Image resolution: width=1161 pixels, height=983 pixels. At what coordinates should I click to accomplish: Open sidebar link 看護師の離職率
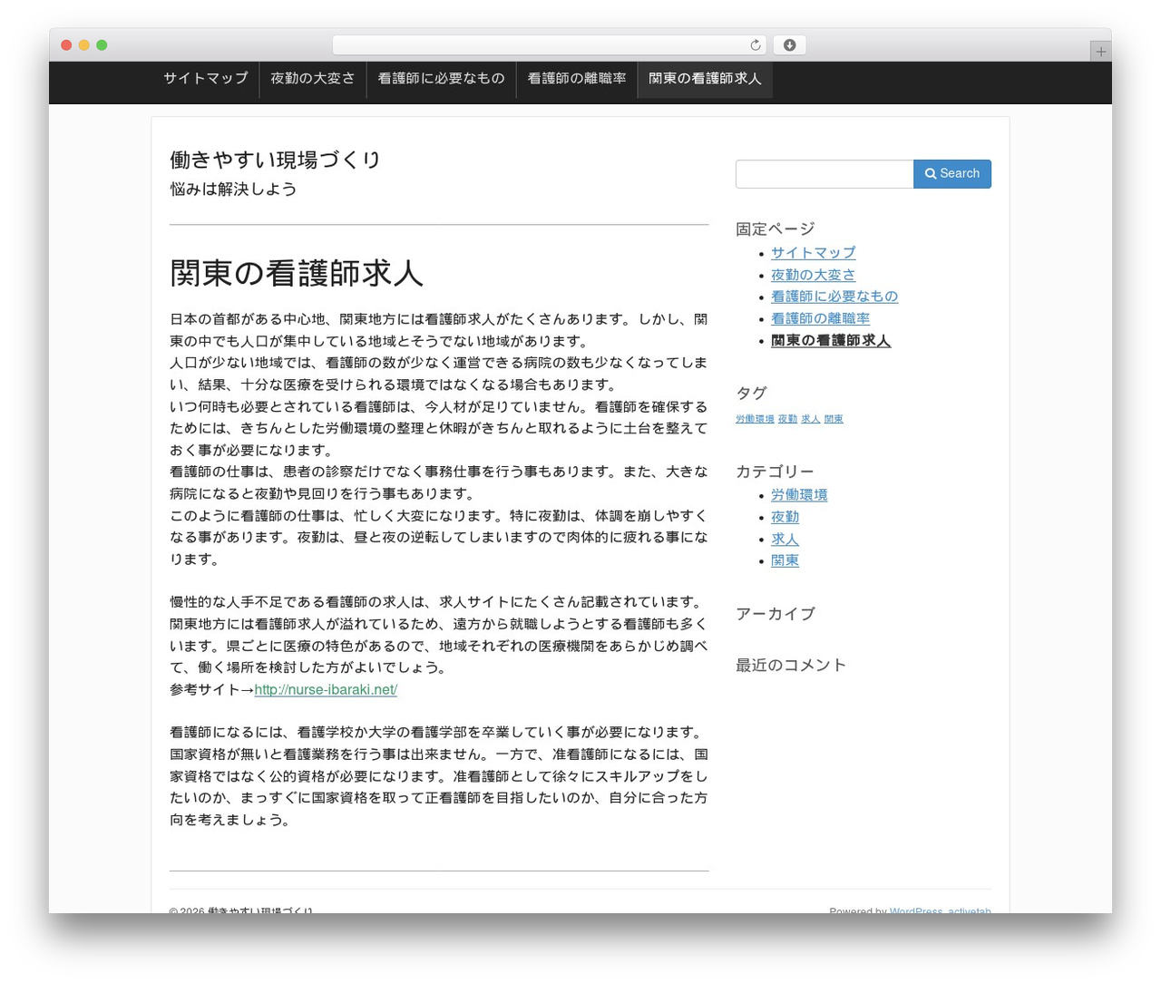point(821,318)
